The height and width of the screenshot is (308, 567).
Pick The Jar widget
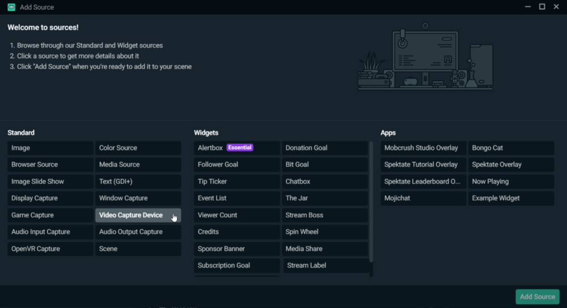tap(325, 198)
